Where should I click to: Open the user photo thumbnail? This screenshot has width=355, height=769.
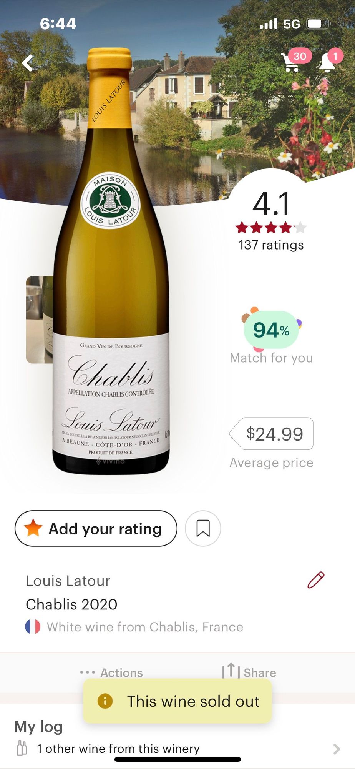tap(39, 319)
